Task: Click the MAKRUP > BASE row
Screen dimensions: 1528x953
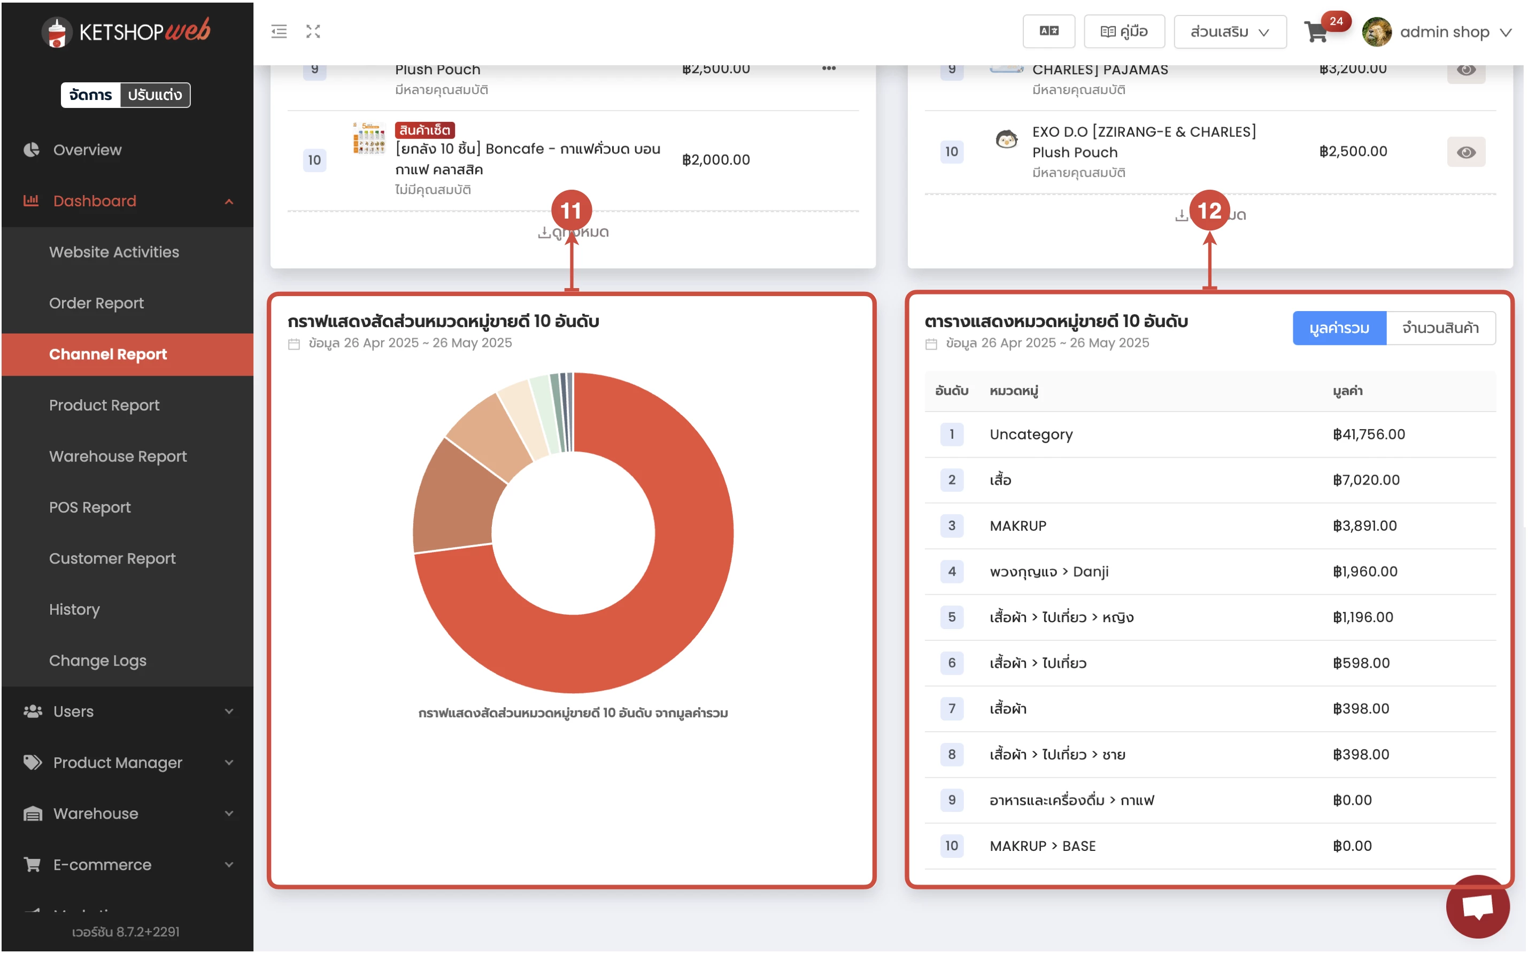Action: (1210, 846)
